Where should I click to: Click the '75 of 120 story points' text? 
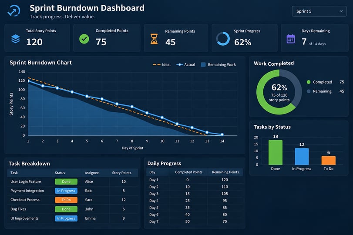[279, 97]
